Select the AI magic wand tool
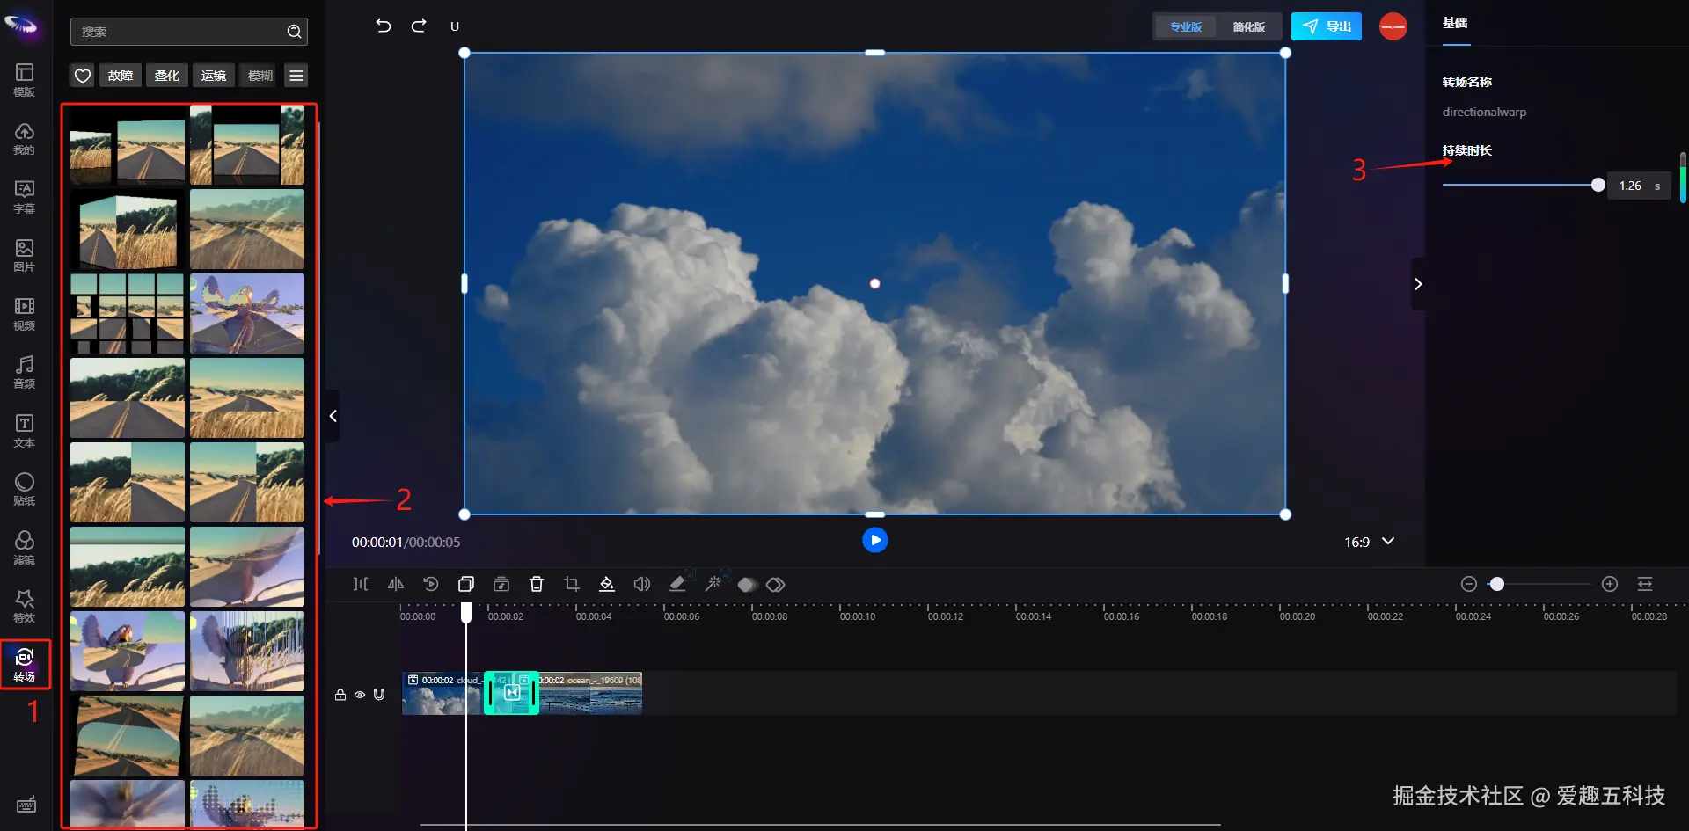This screenshot has width=1689, height=831. pos(713,583)
